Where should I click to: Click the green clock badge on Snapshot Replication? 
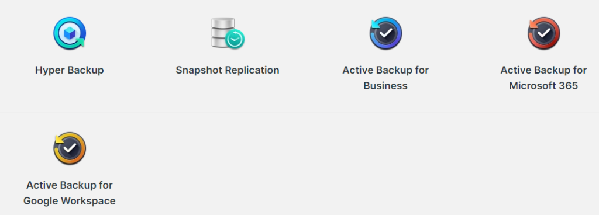tap(235, 39)
